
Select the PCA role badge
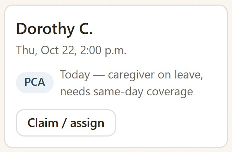[35, 82]
